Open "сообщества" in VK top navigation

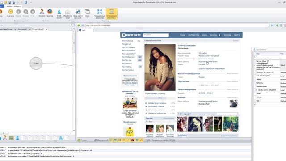tap(193, 35)
